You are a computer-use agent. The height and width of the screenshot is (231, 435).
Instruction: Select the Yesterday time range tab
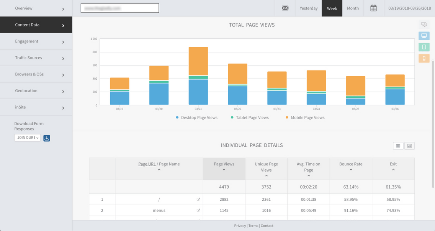pos(308,8)
